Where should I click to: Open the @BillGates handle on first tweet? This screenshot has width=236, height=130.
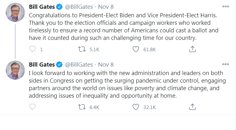79,7
